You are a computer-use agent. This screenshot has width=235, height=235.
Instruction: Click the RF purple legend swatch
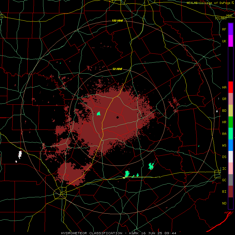231,29
